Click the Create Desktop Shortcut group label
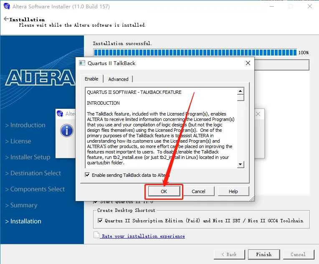 (126, 210)
